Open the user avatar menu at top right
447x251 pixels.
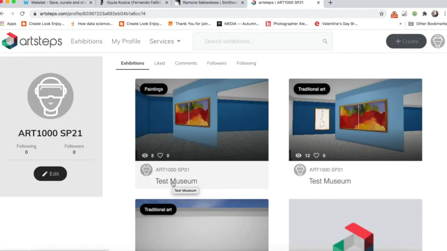(438, 41)
